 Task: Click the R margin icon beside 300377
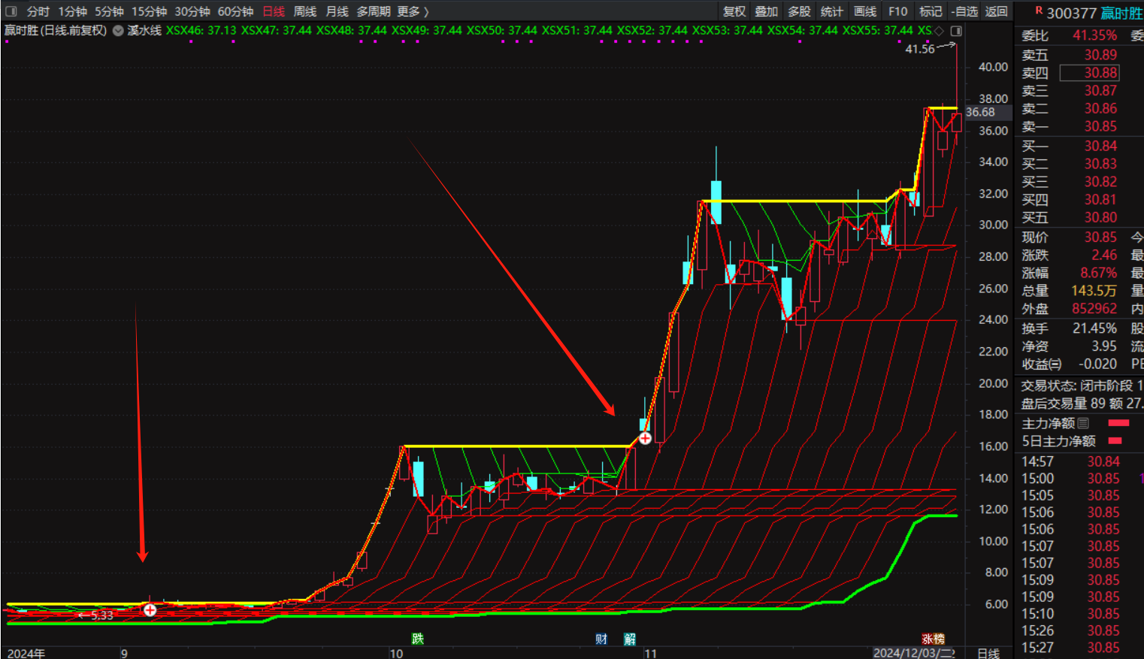pyautogui.click(x=1039, y=11)
